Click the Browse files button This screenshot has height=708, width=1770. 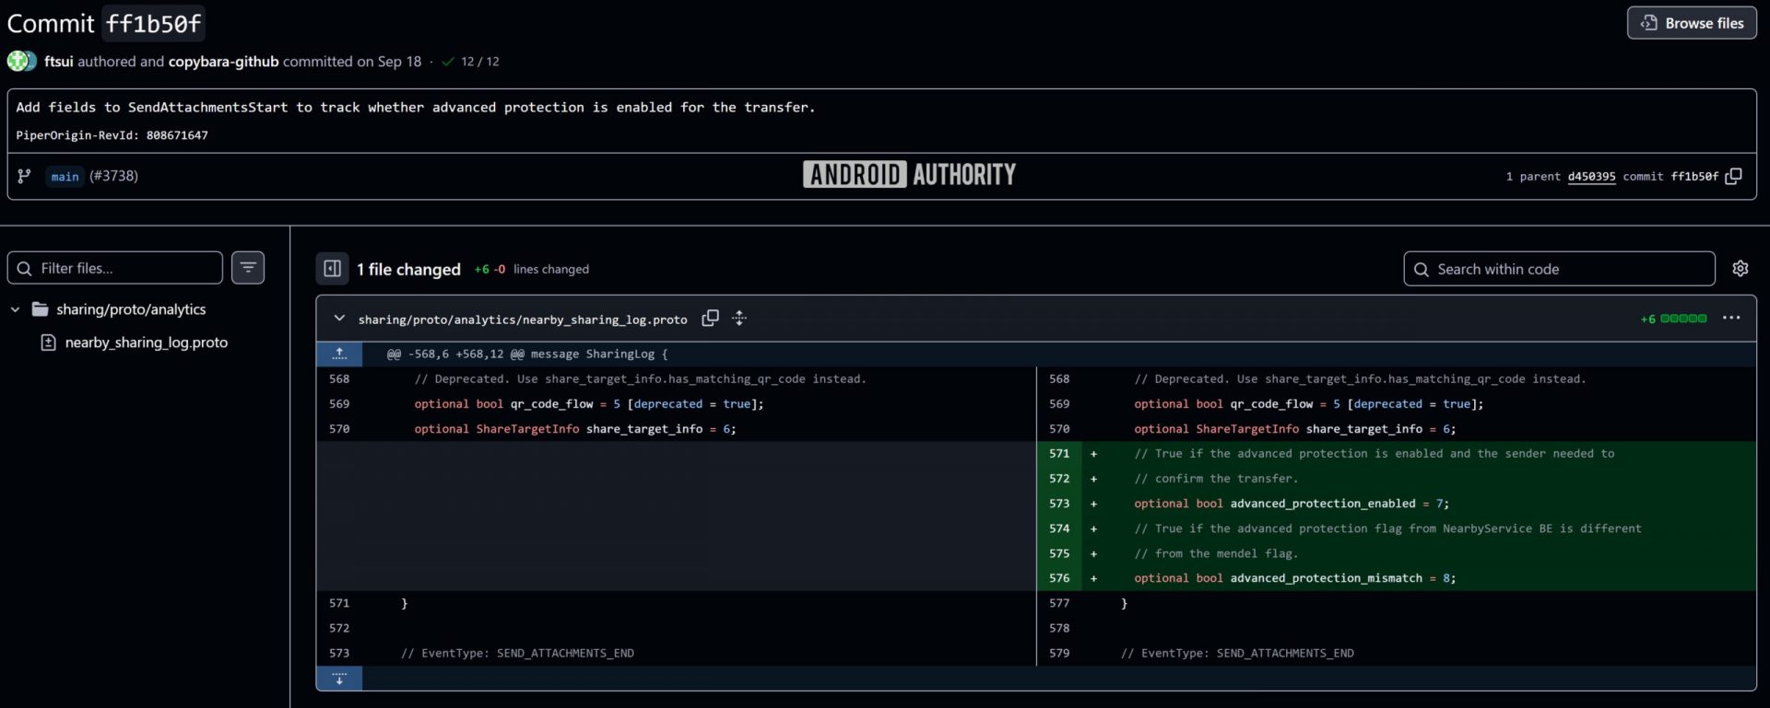tap(1692, 23)
